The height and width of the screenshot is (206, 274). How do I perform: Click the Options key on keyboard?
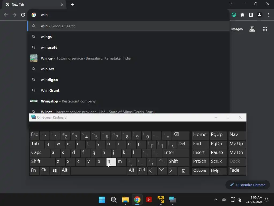(200, 171)
